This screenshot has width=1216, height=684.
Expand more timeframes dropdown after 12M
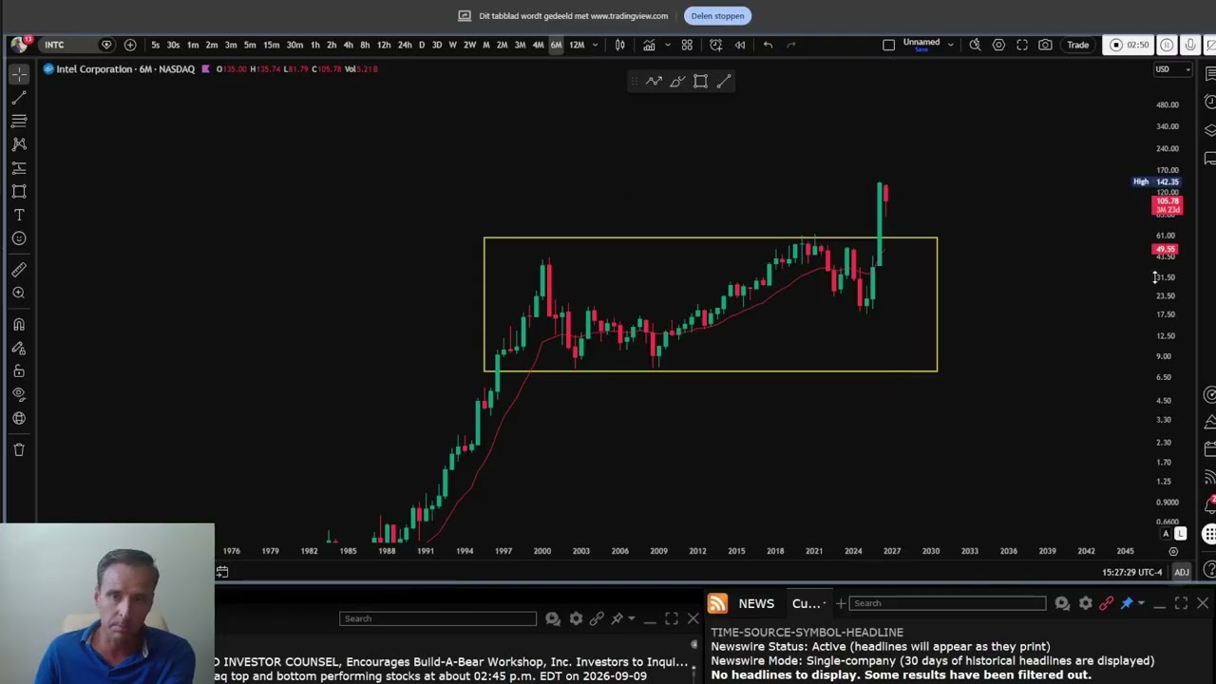595,45
